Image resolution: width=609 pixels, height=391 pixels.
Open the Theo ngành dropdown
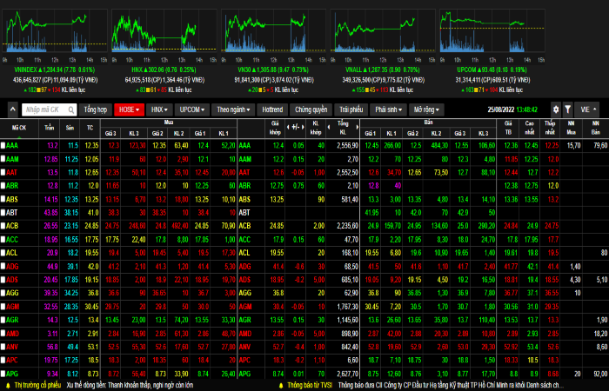[x=231, y=110]
